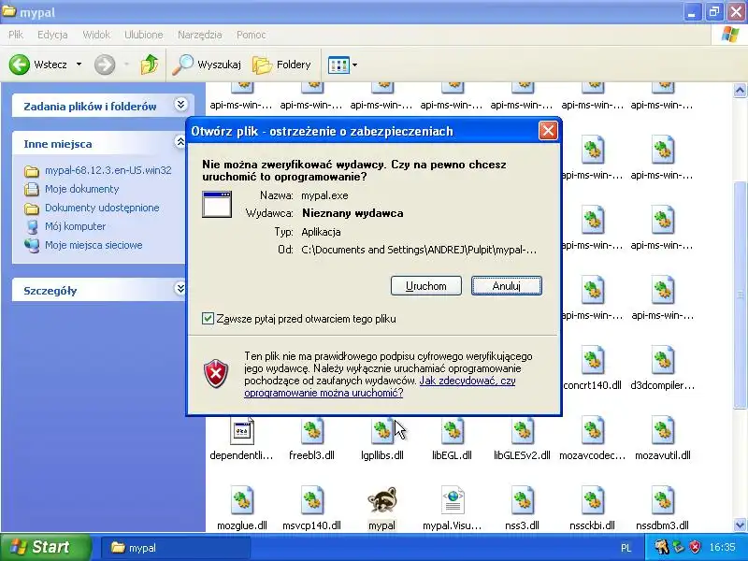Select the freebl3.dll file icon

pyautogui.click(x=312, y=431)
